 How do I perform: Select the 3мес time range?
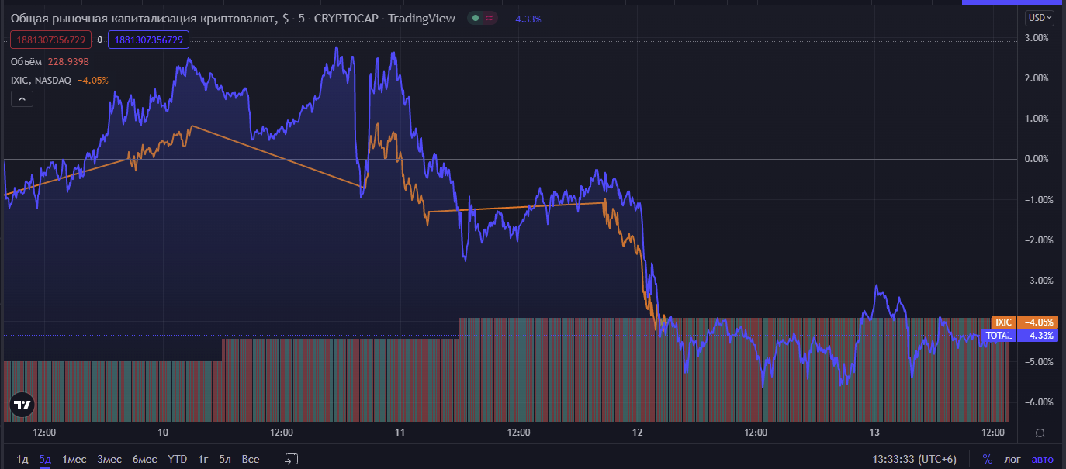(x=109, y=459)
